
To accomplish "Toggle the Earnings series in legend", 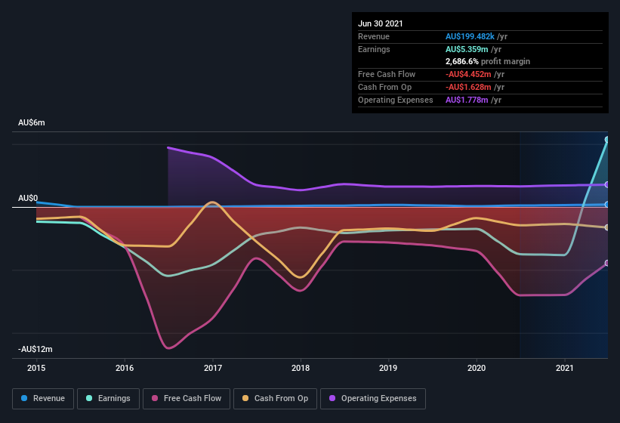I will 108,399.
